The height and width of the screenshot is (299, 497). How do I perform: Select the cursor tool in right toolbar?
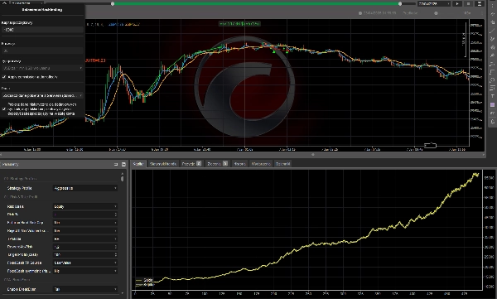click(x=492, y=14)
